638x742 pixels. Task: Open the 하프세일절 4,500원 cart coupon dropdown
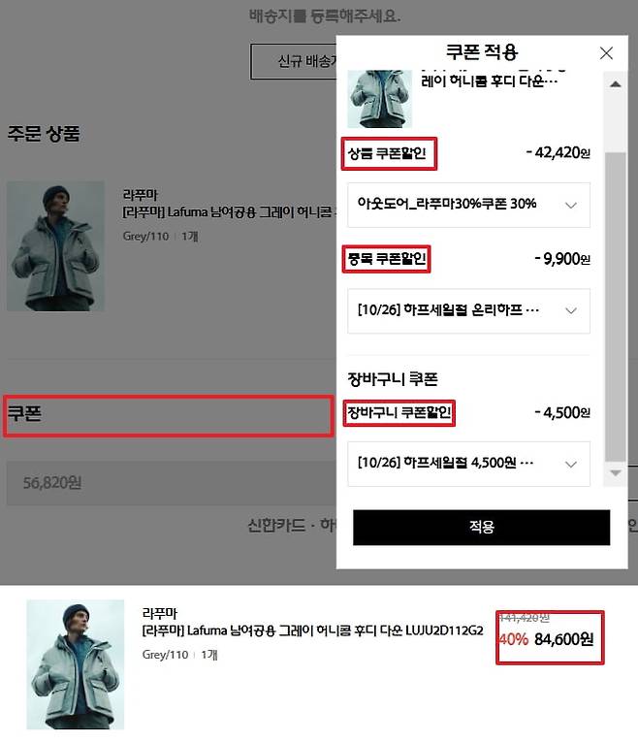468,464
